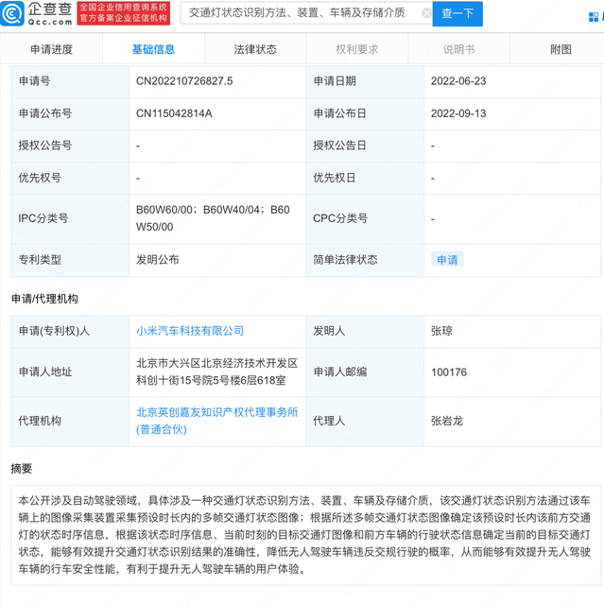Open the 小米汽车科技有限公司 link
604x605 pixels.
[x=190, y=331]
